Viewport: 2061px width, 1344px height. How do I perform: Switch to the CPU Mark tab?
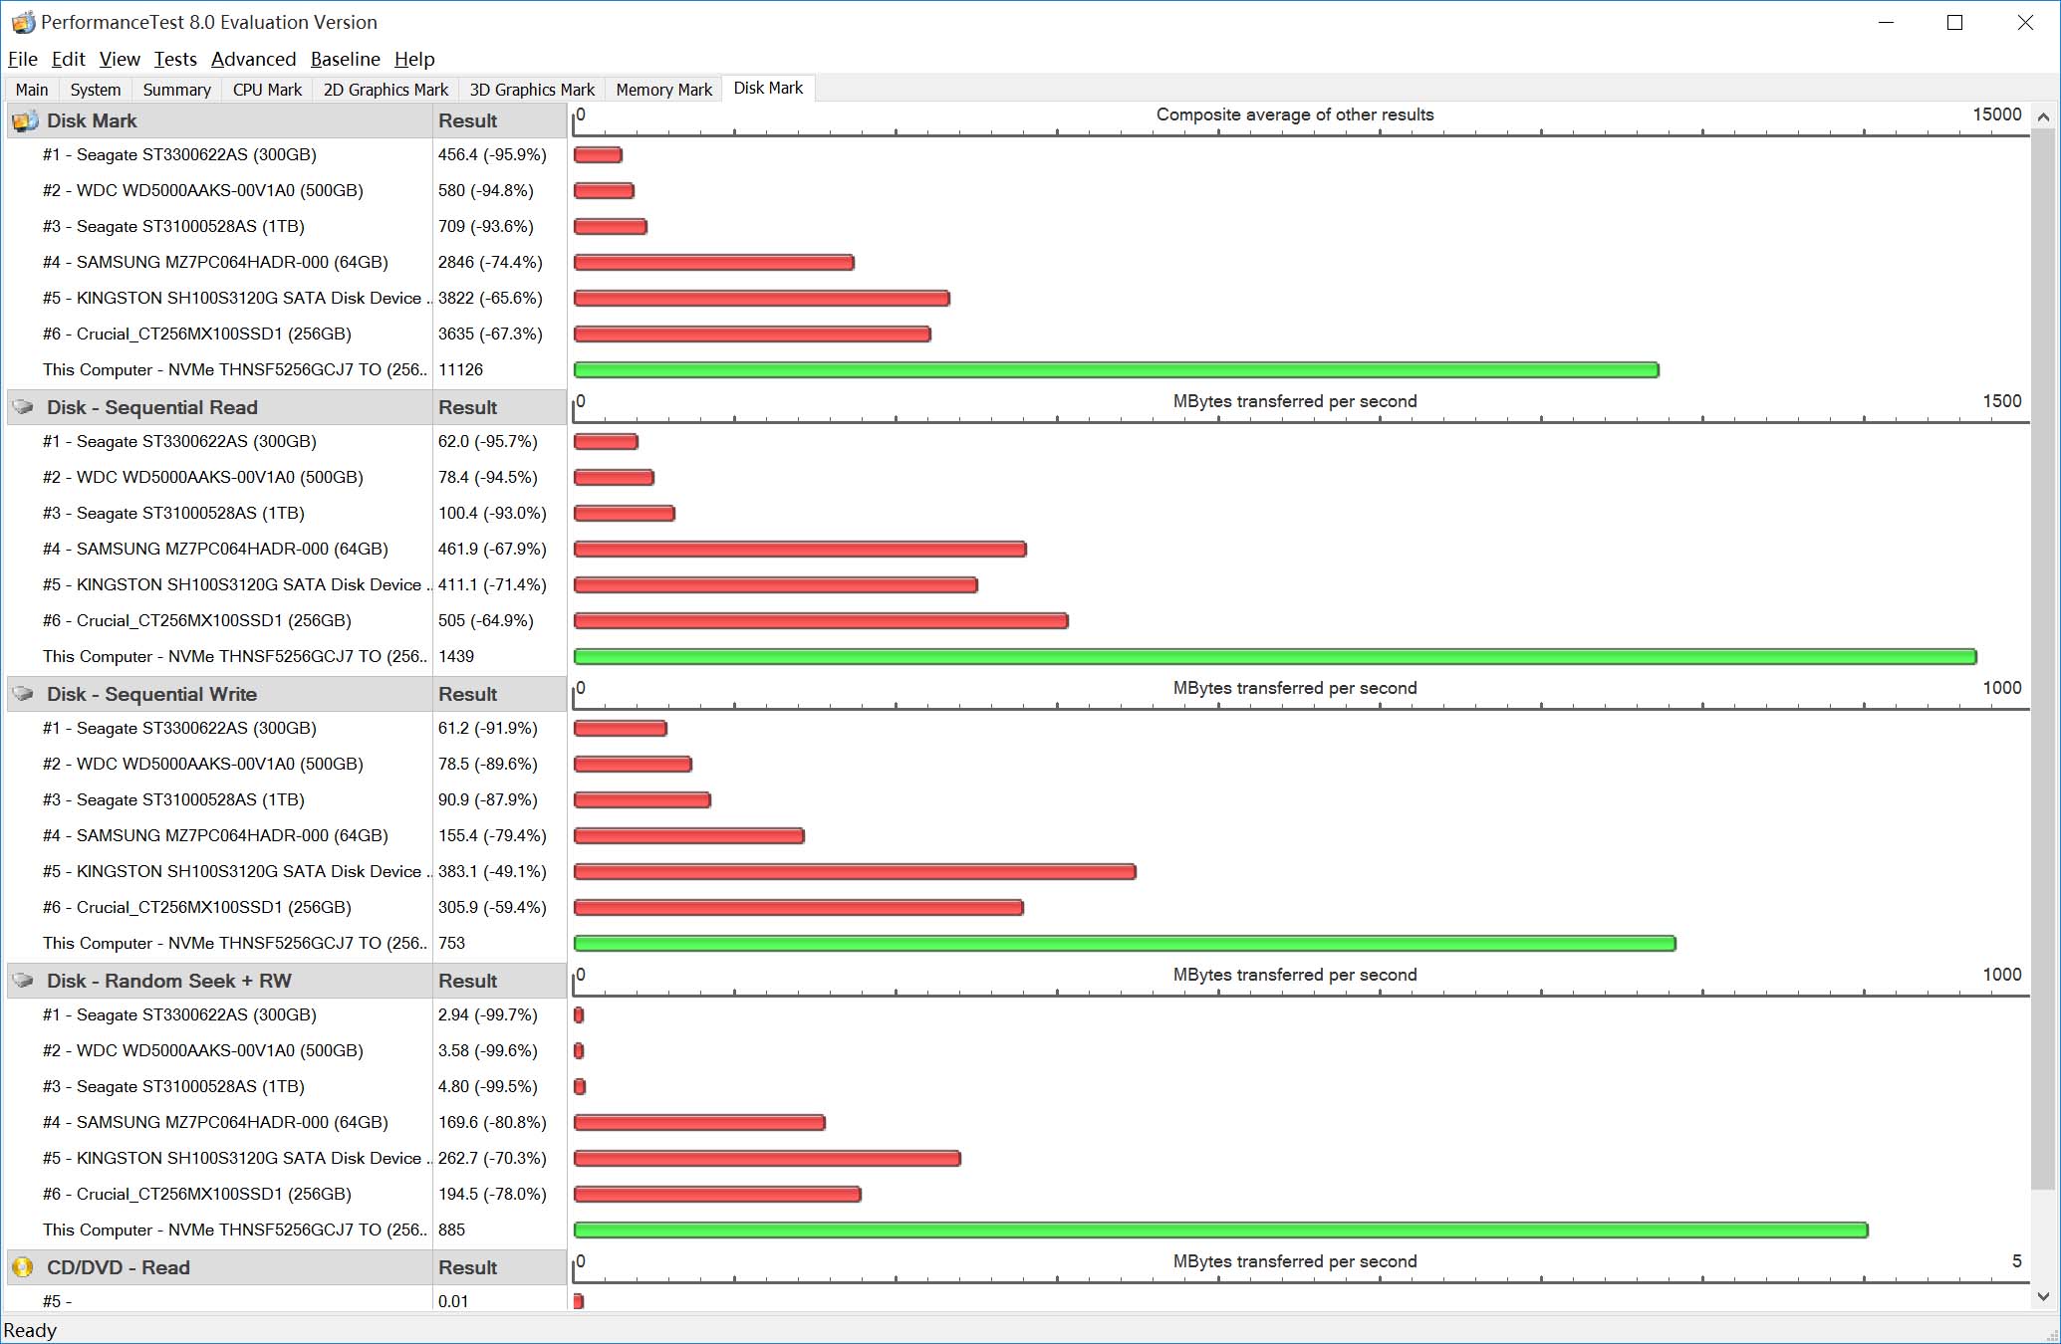click(x=267, y=90)
